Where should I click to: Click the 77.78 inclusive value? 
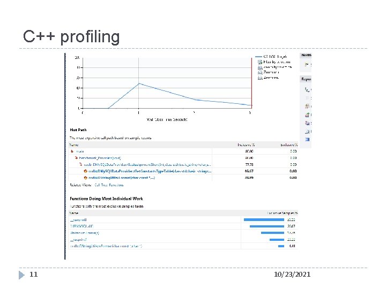tap(249, 164)
